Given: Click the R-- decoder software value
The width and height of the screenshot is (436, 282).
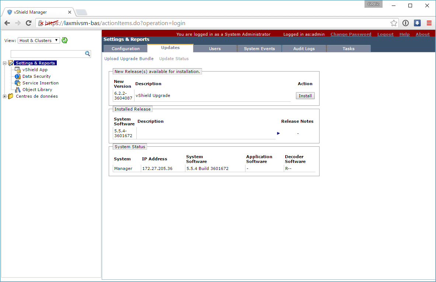Looking at the screenshot, I should [x=288, y=168].
